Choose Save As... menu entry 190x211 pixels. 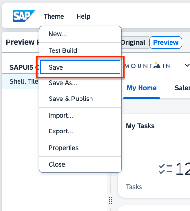pos(80,83)
